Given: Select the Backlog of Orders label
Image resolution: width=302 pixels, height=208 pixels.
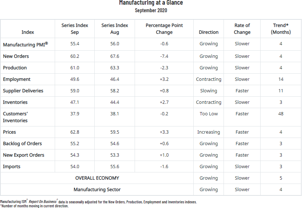Looking at the screenshot, I should [22, 144].
